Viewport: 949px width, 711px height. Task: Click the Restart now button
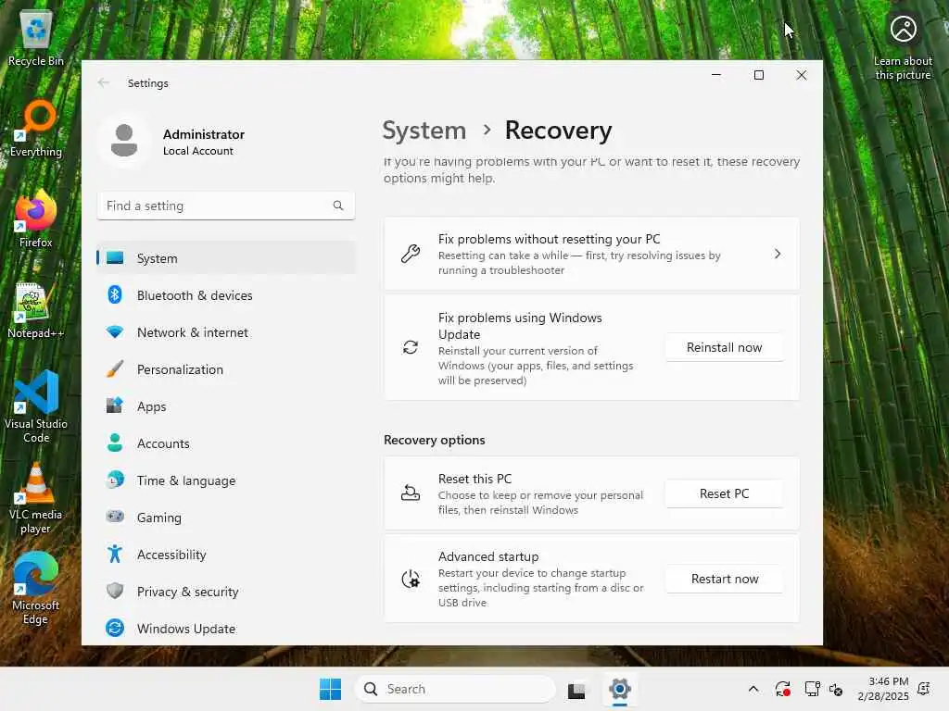(x=725, y=580)
